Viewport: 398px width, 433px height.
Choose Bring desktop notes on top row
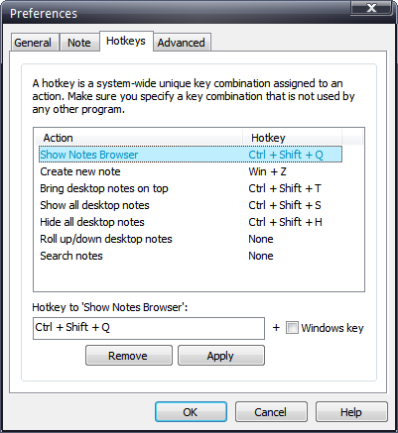coord(191,188)
